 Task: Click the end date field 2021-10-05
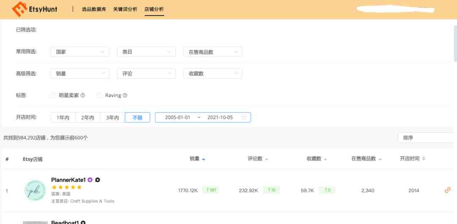point(220,117)
